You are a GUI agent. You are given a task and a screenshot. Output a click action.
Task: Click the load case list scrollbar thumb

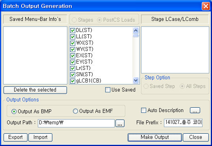(x=136, y=36)
